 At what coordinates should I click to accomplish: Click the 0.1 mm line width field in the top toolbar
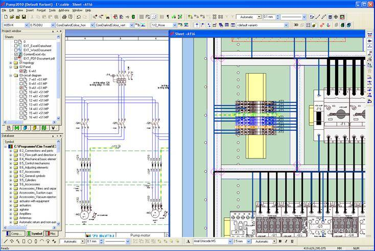click(268, 17)
